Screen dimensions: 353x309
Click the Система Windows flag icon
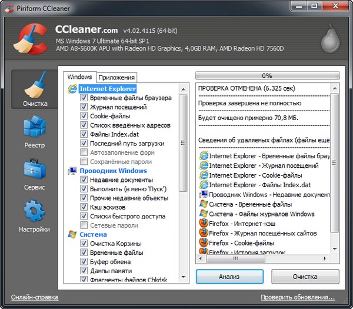coord(72,234)
